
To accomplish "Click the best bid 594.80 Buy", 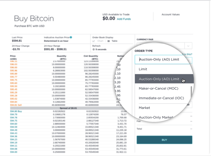I will 16,111.
